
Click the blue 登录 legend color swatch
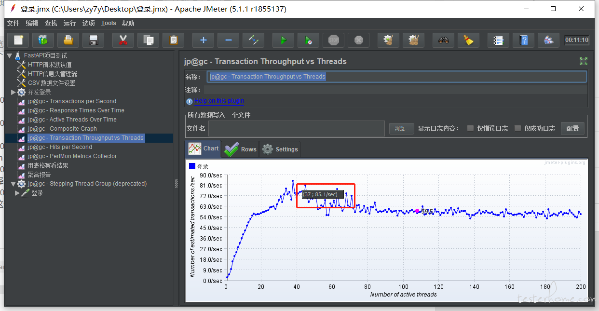pyautogui.click(x=192, y=166)
